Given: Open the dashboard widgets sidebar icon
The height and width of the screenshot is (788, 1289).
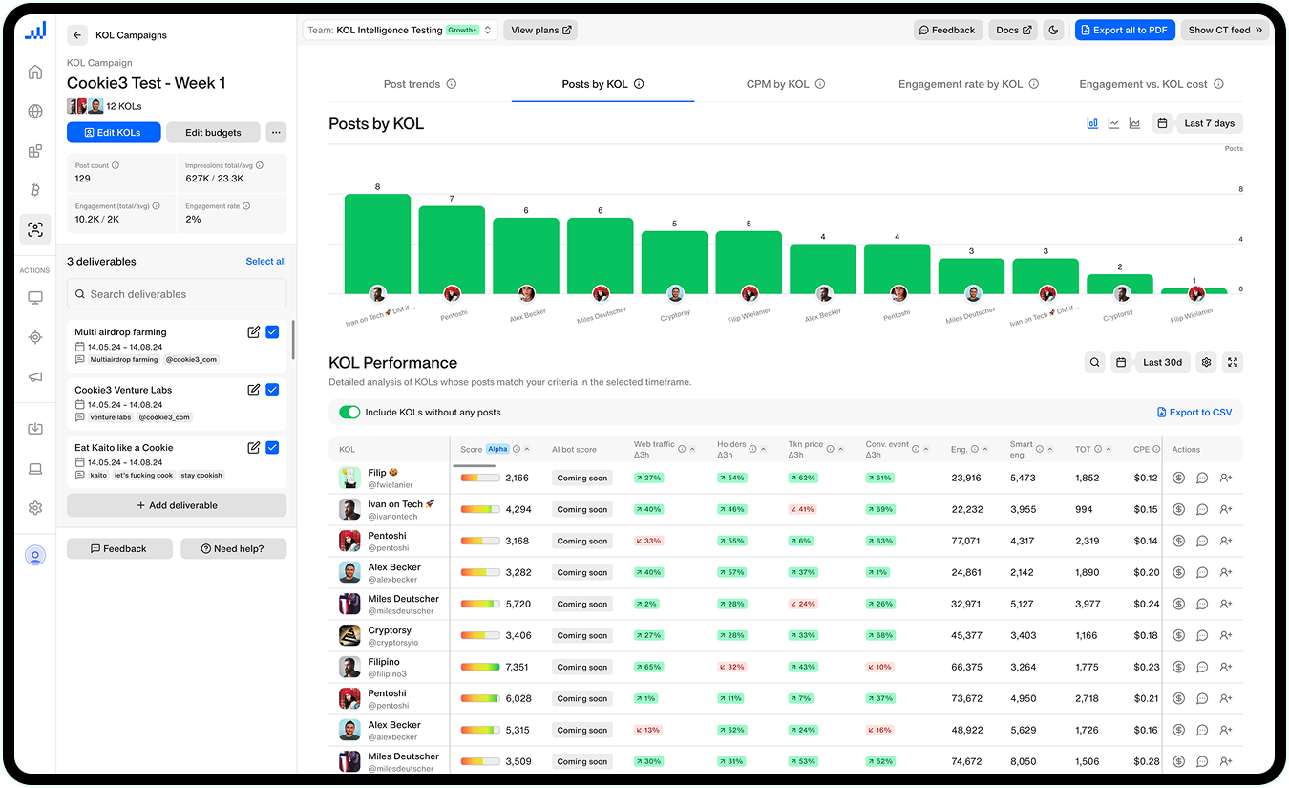Looking at the screenshot, I should click(35, 151).
